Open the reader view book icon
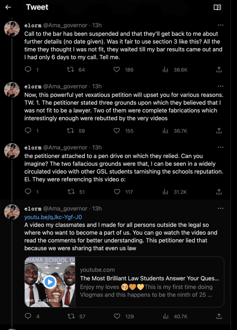237x330 pixels. tap(217, 7)
